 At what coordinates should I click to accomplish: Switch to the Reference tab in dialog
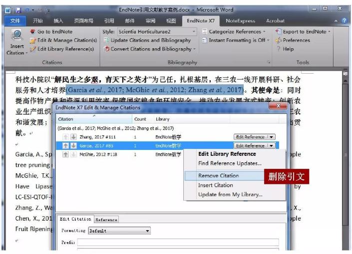coord(106,219)
